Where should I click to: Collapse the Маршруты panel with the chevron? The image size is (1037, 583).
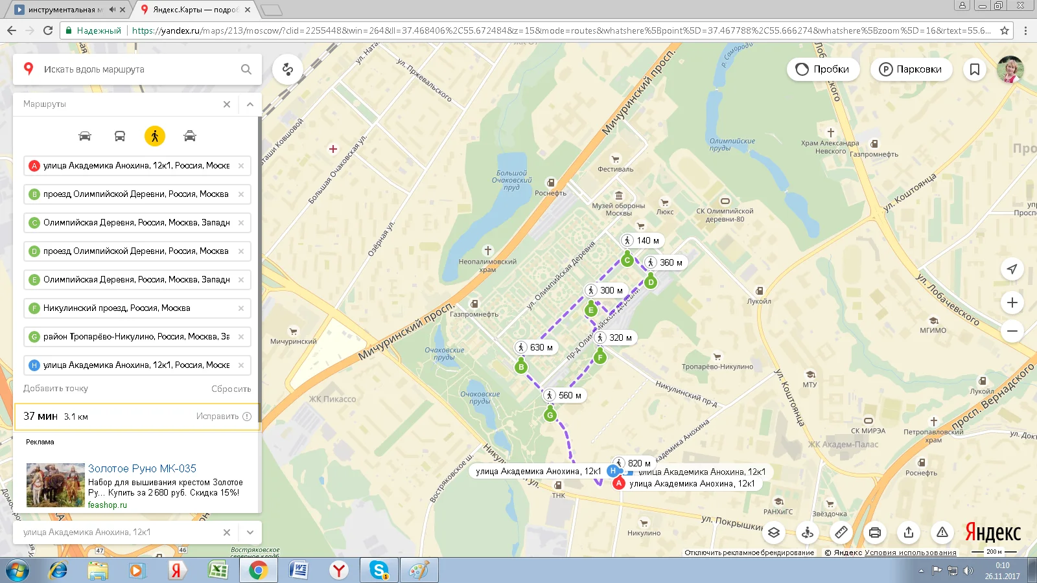(x=250, y=104)
